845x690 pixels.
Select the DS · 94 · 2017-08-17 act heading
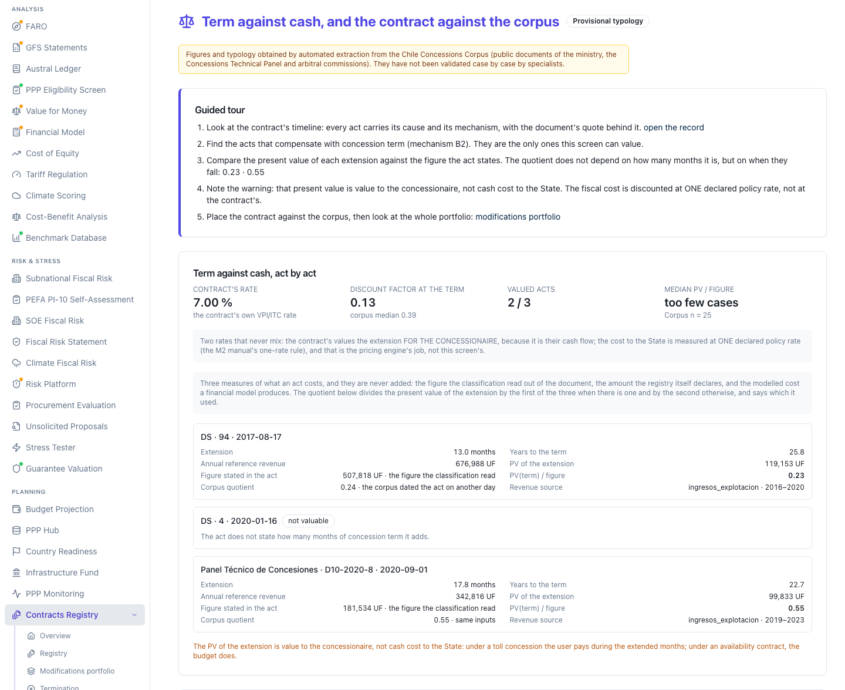[241, 437]
